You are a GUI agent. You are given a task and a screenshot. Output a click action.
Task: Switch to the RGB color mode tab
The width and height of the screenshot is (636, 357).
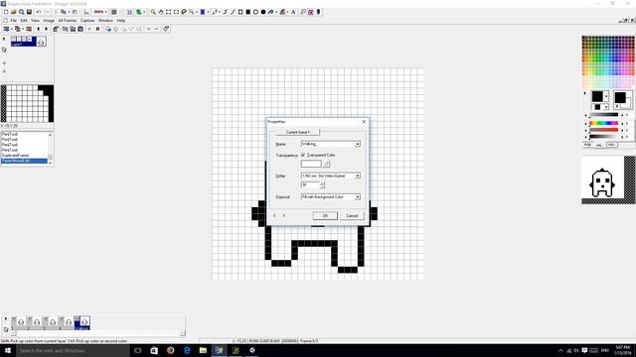(587, 145)
